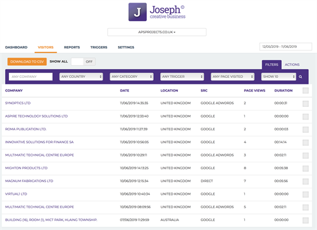The height and width of the screenshot is (230, 317).
Task: Sort by the Location column header
Action: [x=169, y=91]
